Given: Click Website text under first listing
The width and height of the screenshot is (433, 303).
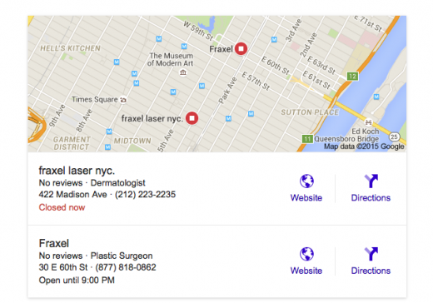Looking at the screenshot, I should click(x=306, y=198).
